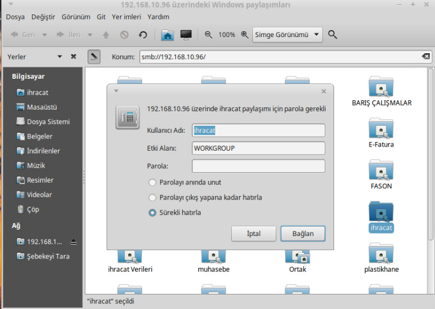
Task: Select Sürekli hatırla option
Action: (x=175, y=213)
